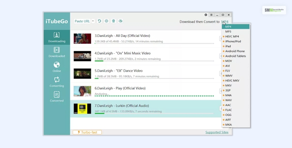Click title "7.DaniLeigh - Lurkin (Official Audio)"
This screenshot has height=148, width=292.
(x=122, y=106)
